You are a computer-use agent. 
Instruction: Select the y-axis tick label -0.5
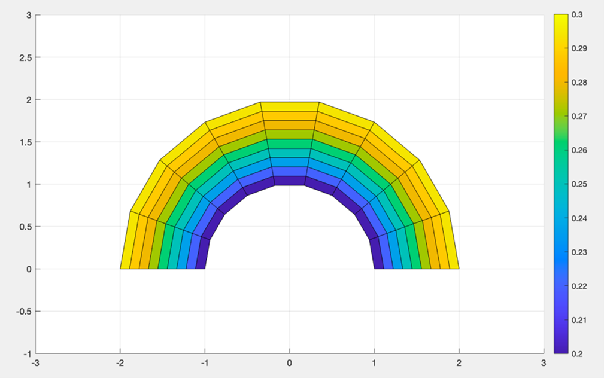pyautogui.click(x=25, y=311)
